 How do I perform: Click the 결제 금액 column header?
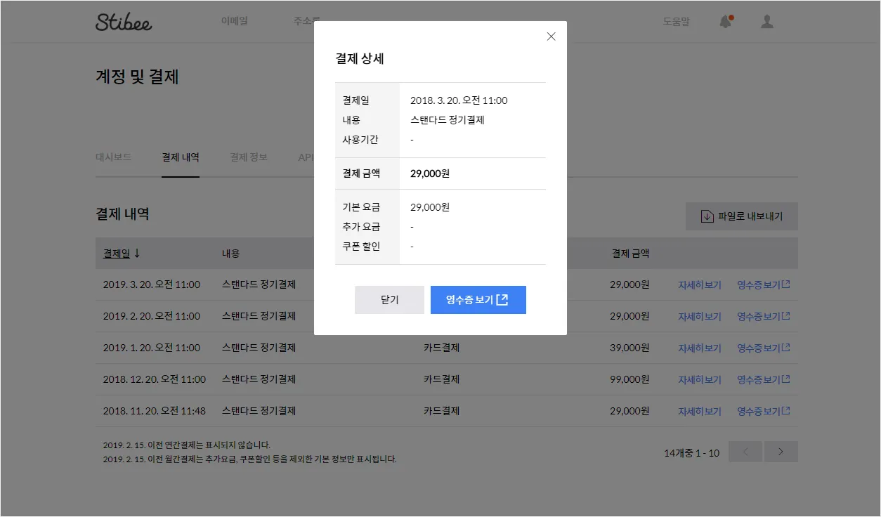[x=631, y=254]
